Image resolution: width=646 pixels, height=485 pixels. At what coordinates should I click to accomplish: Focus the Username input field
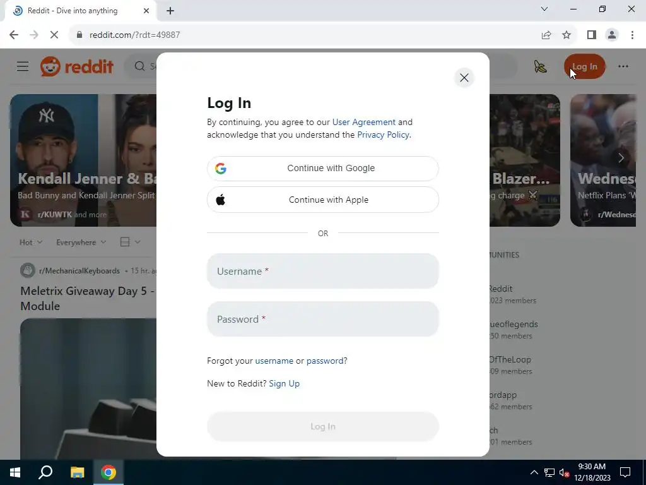tap(323, 271)
